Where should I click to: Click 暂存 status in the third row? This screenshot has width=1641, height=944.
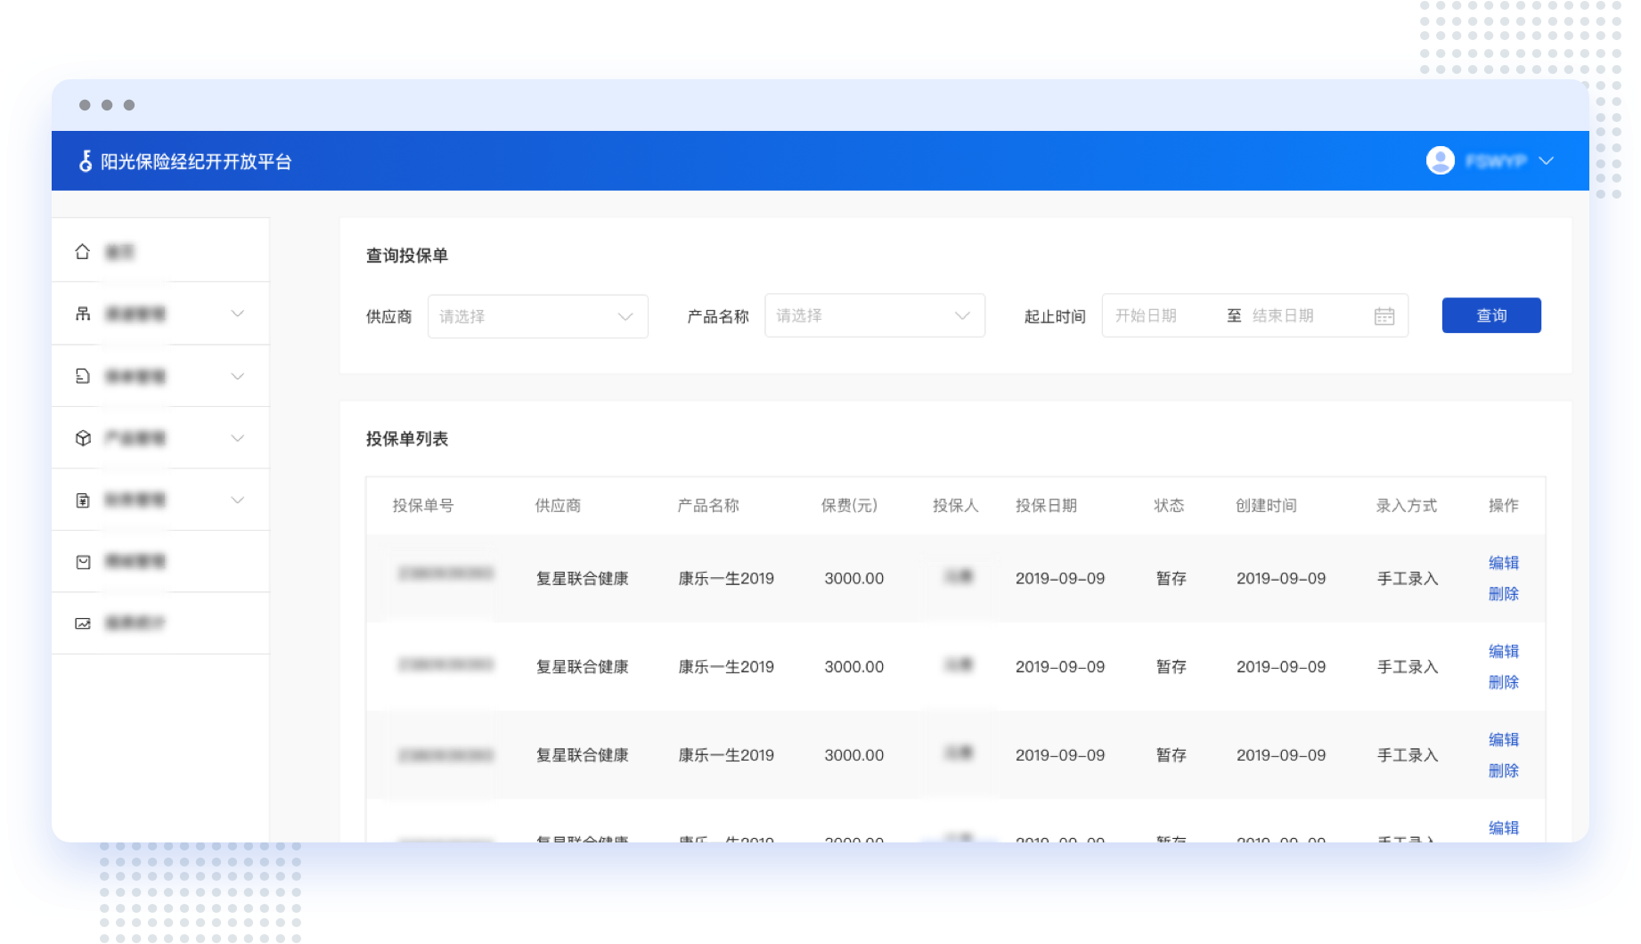[1172, 755]
